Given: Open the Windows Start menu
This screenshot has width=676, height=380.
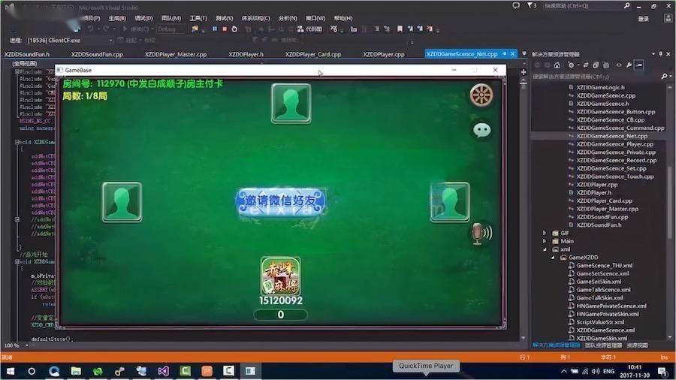Looking at the screenshot, I should click(11, 371).
